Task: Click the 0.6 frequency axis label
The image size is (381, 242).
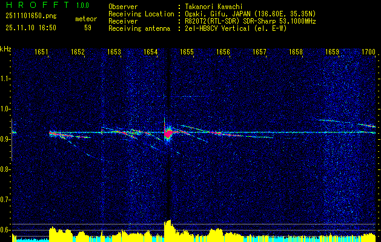Action: point(5,230)
